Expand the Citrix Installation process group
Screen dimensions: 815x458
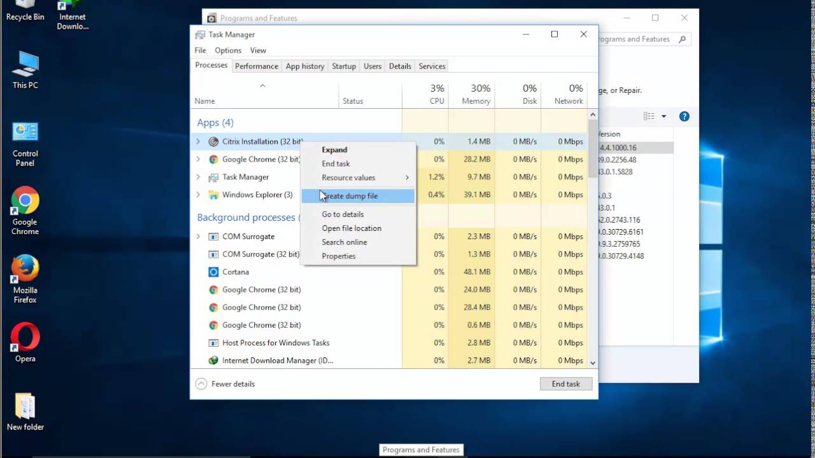[x=198, y=141]
